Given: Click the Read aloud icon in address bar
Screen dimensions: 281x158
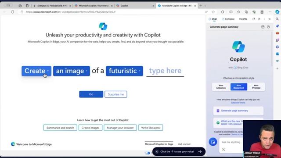Looking at the screenshot, I should point(206,12).
